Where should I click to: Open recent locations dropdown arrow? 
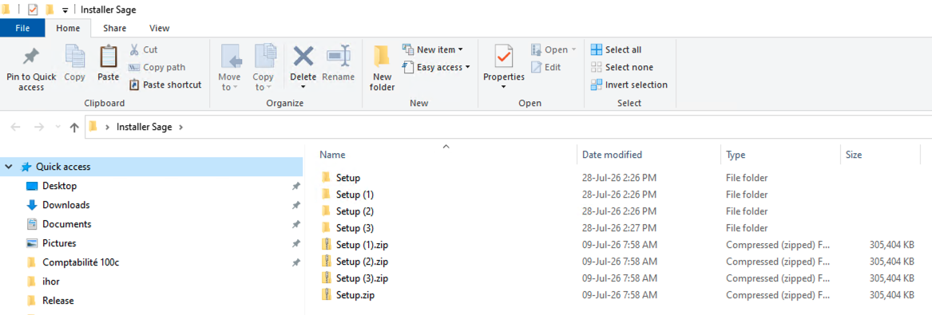click(58, 127)
